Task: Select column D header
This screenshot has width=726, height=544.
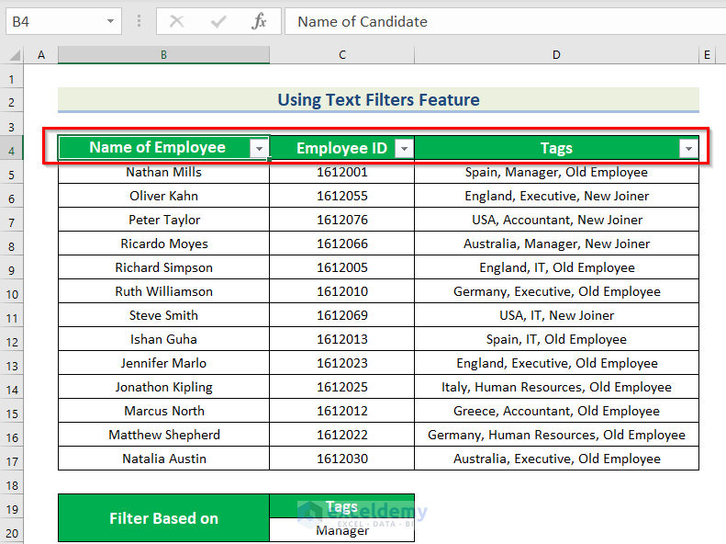Action: [x=556, y=55]
